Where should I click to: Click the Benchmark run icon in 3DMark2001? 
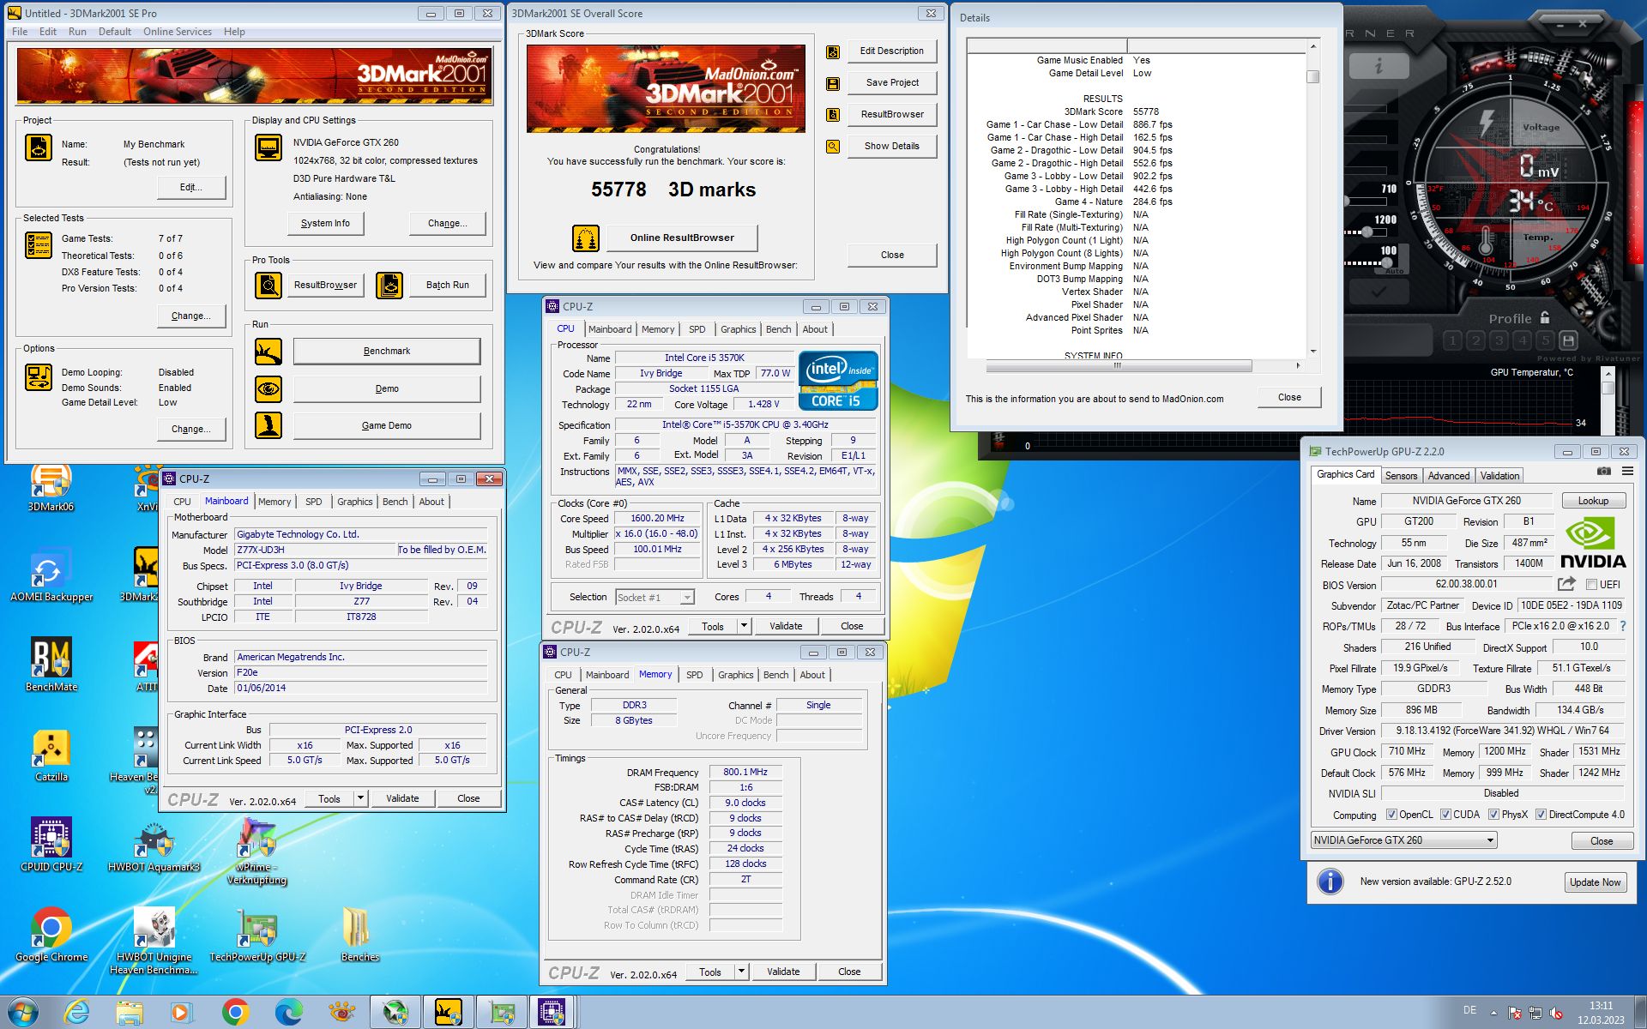pos(268,351)
